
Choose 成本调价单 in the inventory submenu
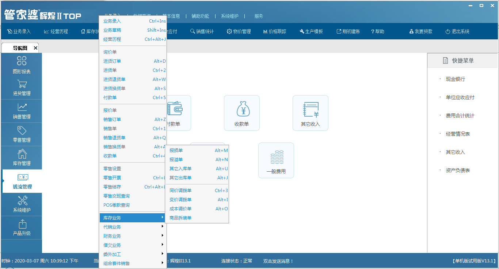(x=180, y=209)
